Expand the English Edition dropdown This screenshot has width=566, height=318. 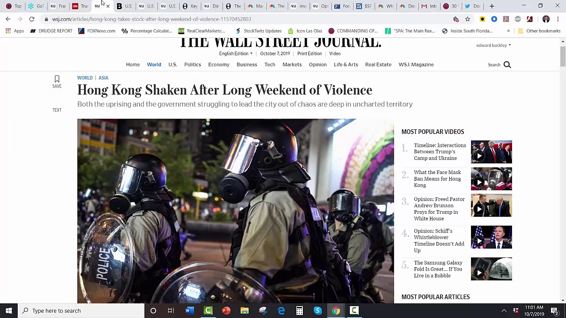(x=236, y=53)
